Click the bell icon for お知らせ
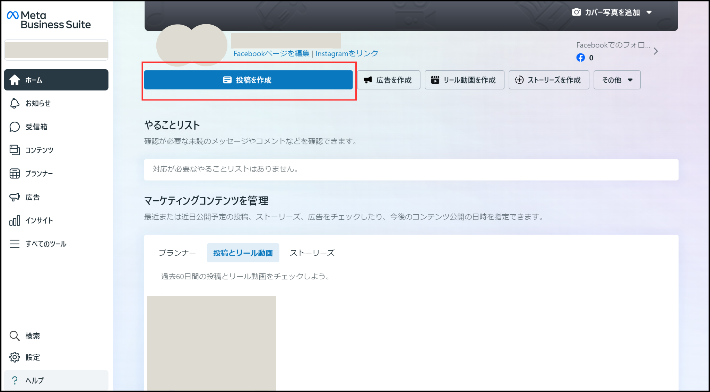Image resolution: width=710 pixels, height=392 pixels. coord(15,103)
